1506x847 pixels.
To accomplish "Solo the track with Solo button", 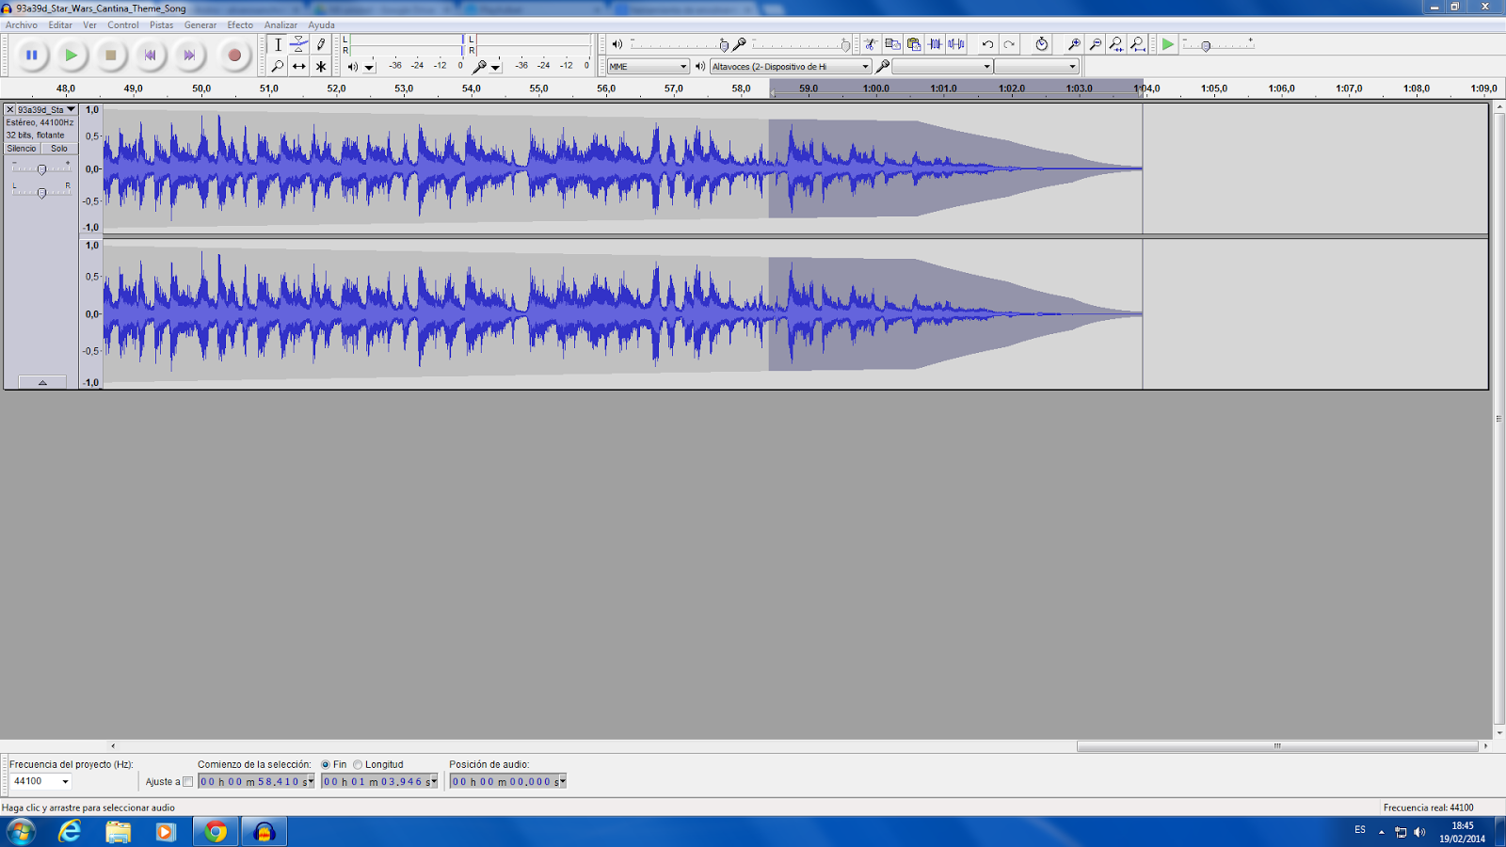I will [59, 149].
